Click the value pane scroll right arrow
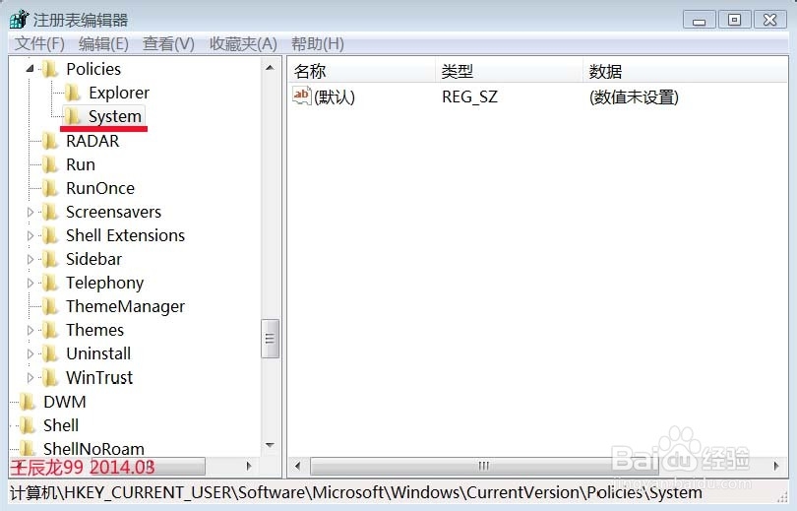The width and height of the screenshot is (797, 511). (x=776, y=466)
